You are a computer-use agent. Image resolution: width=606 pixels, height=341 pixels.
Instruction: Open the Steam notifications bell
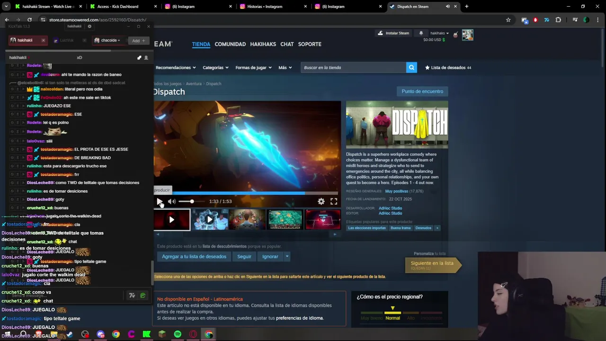click(421, 33)
